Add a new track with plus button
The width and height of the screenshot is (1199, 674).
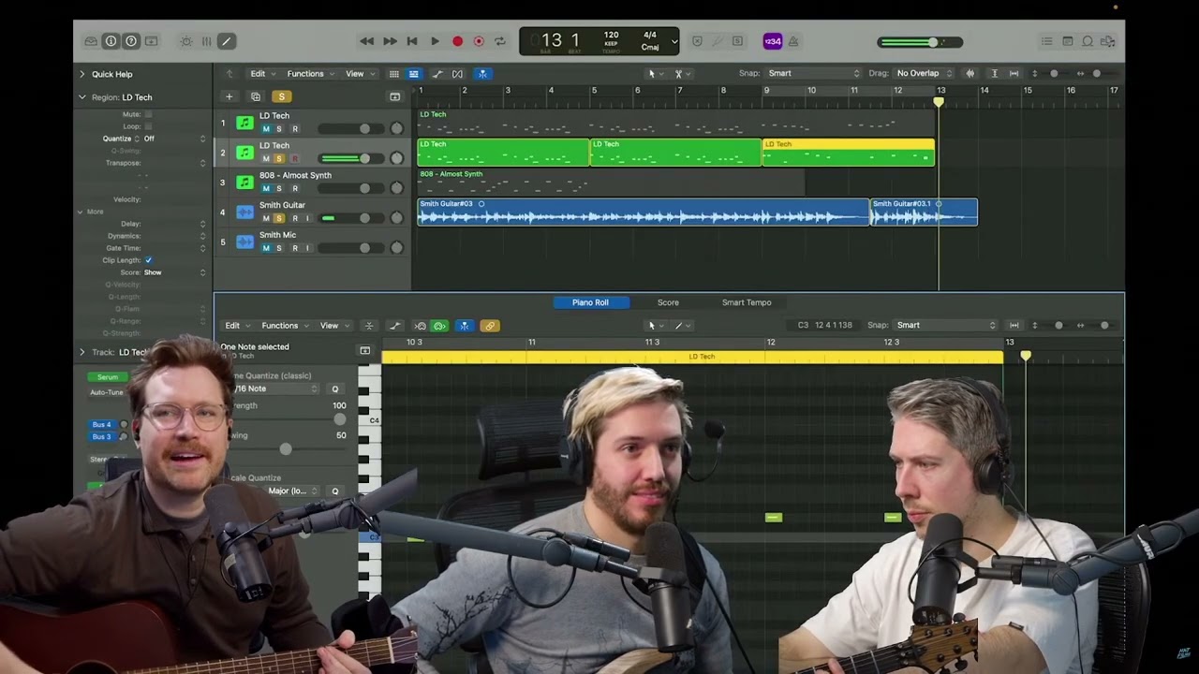[229, 96]
